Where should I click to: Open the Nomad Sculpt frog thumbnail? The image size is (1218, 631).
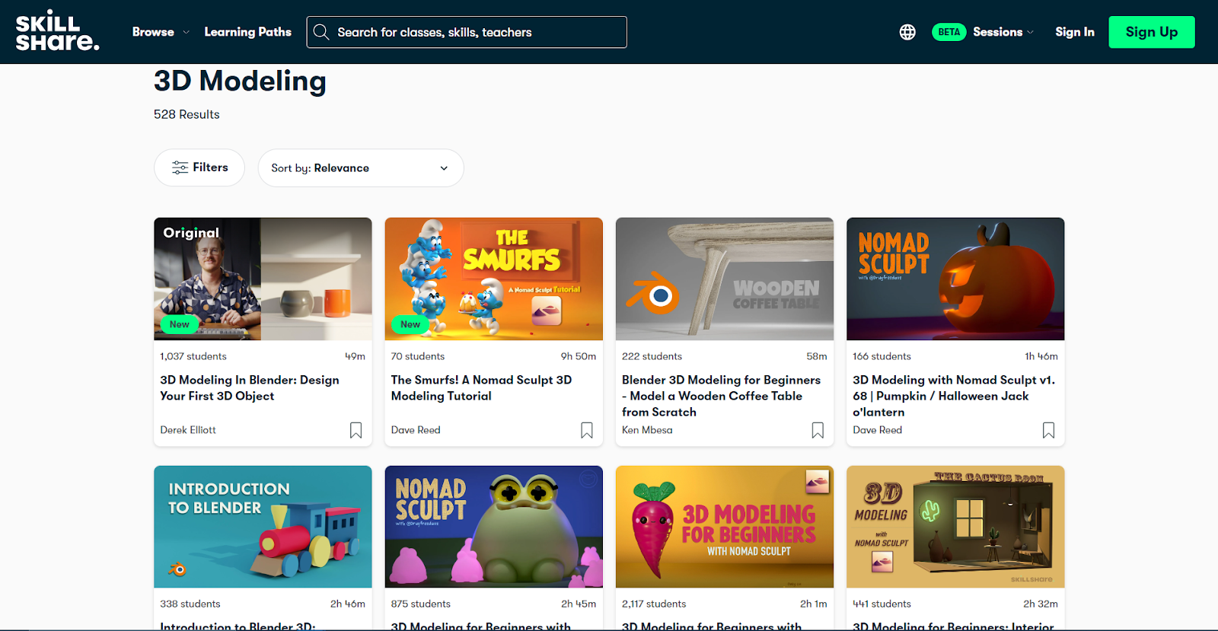tap(493, 527)
